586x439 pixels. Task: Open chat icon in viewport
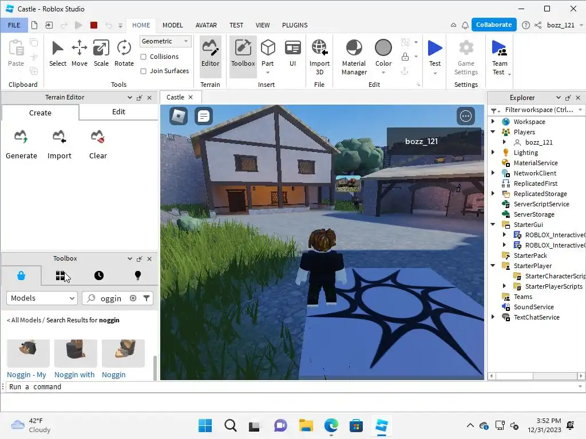click(204, 116)
